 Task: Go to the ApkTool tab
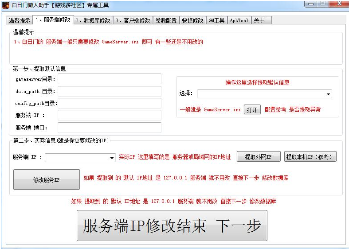pos(239,21)
